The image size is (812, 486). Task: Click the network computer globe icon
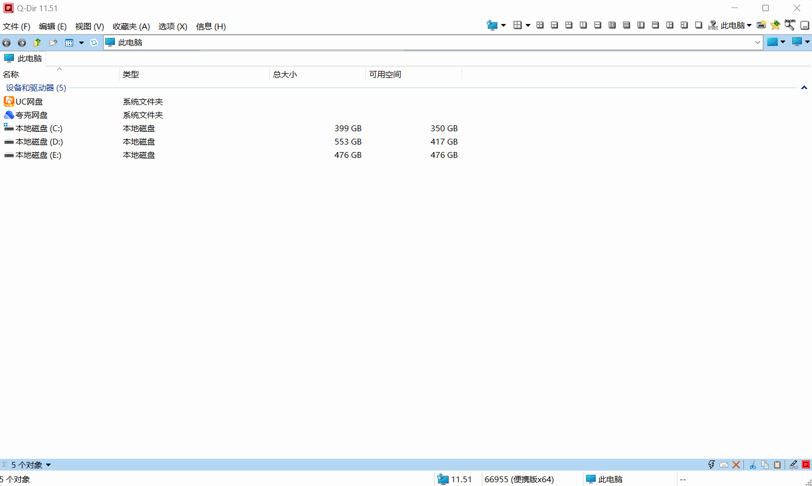click(492, 25)
